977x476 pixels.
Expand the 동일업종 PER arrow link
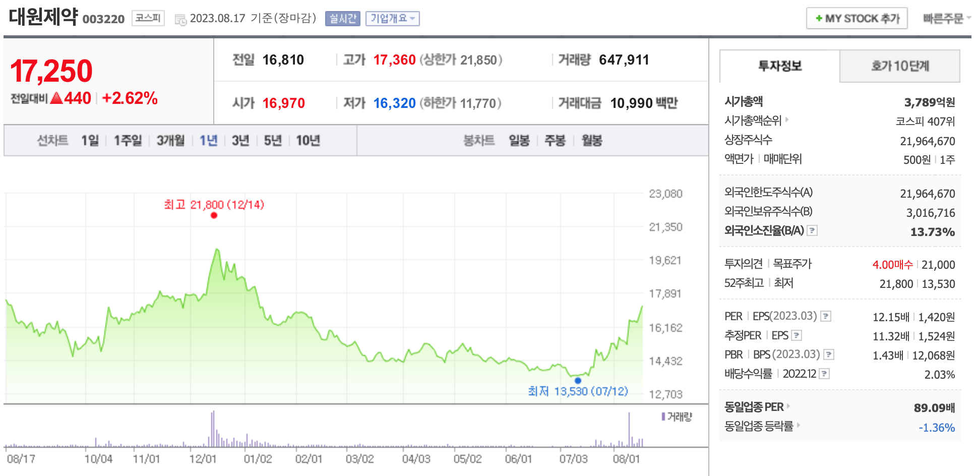(x=788, y=406)
